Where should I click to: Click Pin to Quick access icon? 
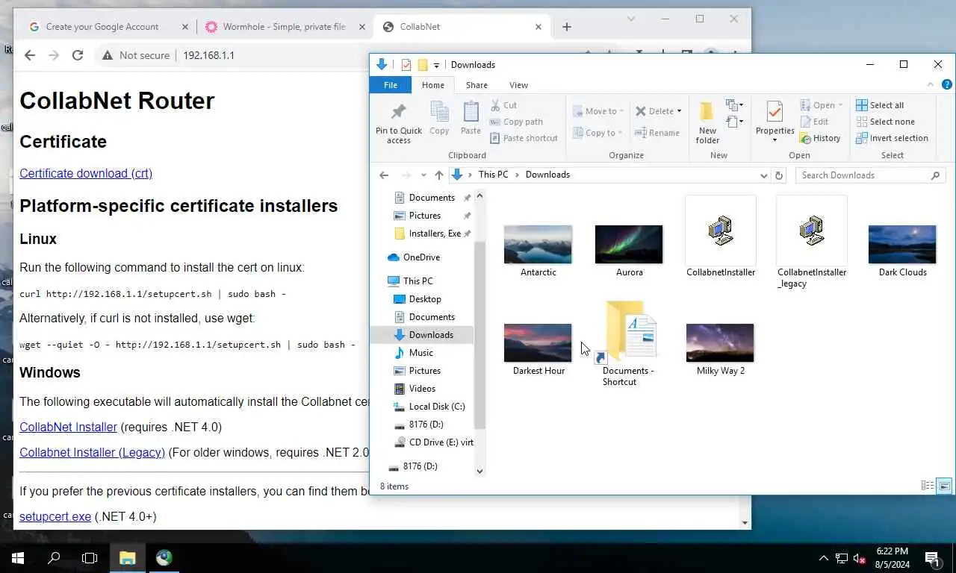(x=399, y=123)
